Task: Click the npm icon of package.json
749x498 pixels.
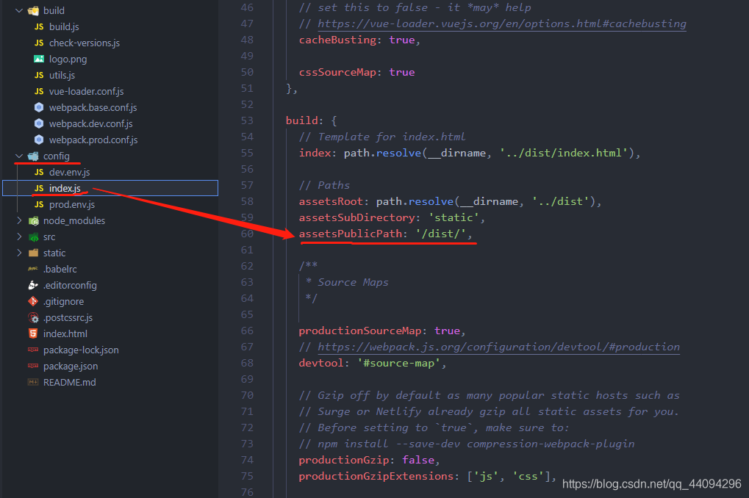Action: [33, 366]
